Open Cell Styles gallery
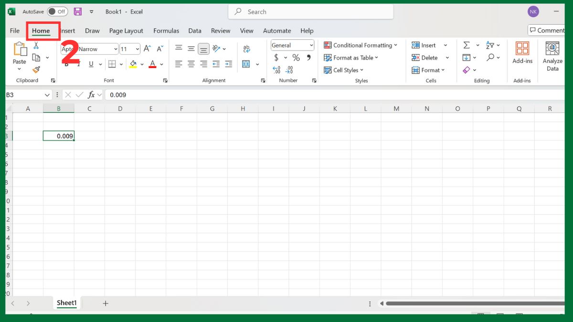 pos(343,70)
